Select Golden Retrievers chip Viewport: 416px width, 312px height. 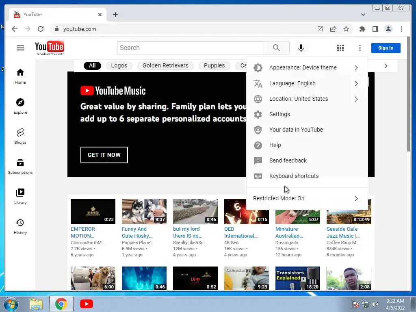165,65
